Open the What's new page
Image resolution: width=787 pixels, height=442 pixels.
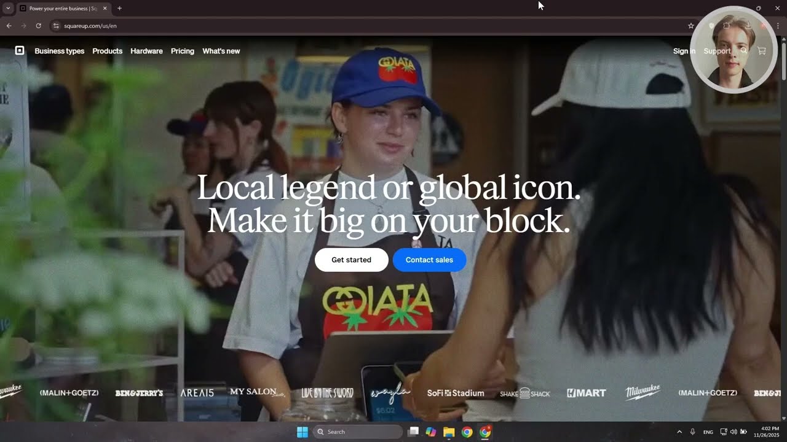pos(221,51)
